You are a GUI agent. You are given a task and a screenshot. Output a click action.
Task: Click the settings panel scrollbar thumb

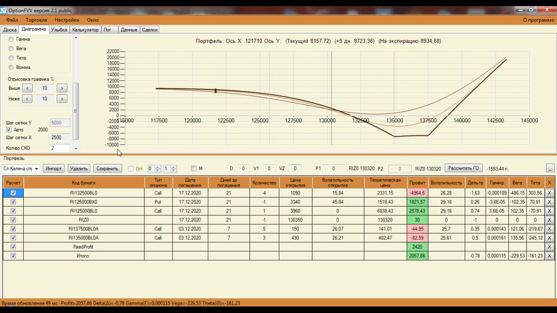pos(75,111)
